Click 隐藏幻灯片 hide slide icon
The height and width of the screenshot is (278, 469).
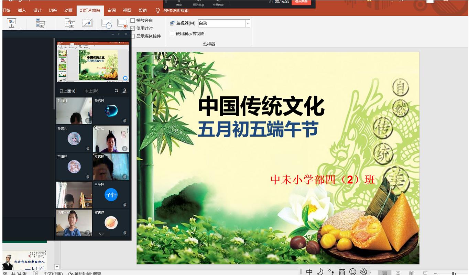point(87,23)
